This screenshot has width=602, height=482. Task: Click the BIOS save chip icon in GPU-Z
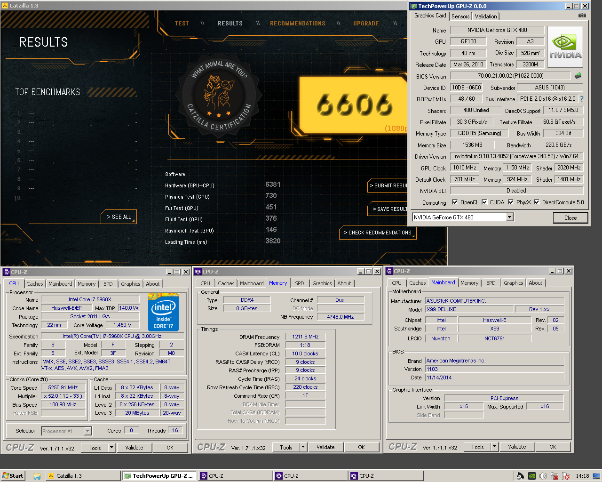point(578,75)
